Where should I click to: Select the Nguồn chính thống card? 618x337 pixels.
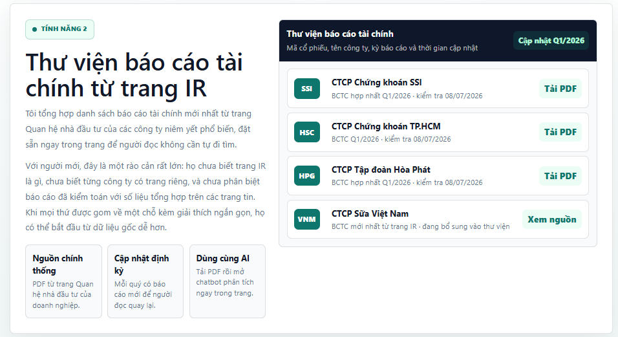(63, 281)
